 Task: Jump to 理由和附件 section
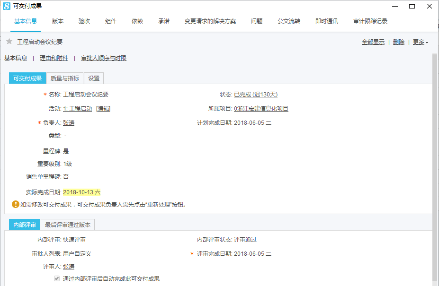[x=54, y=58]
